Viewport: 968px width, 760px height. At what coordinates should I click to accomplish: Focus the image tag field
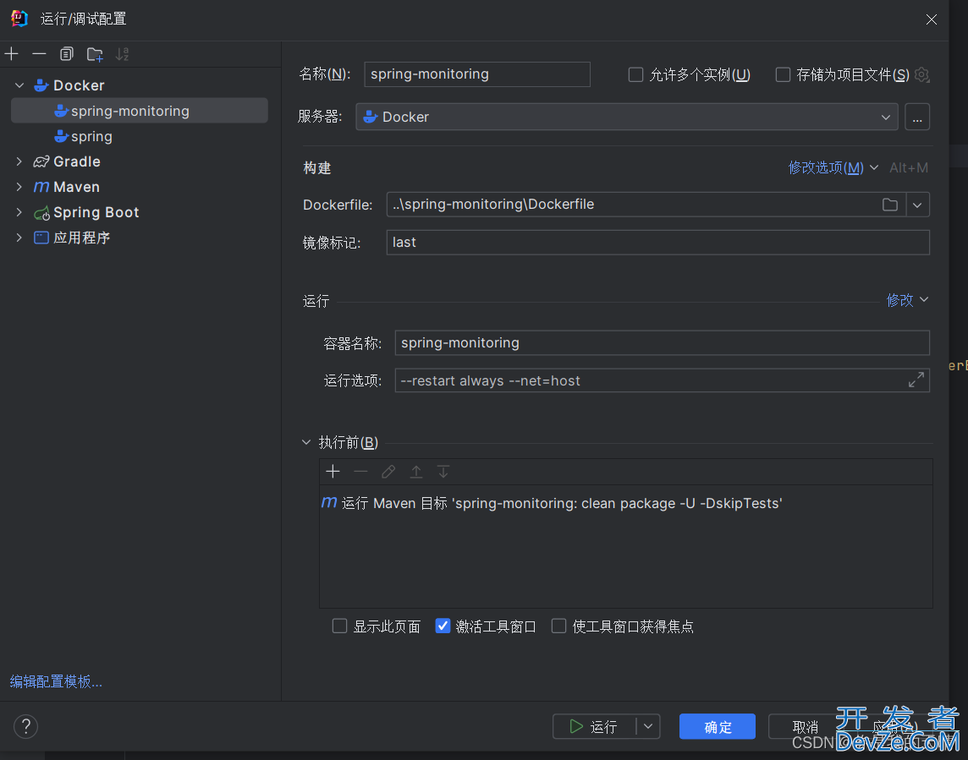click(657, 243)
